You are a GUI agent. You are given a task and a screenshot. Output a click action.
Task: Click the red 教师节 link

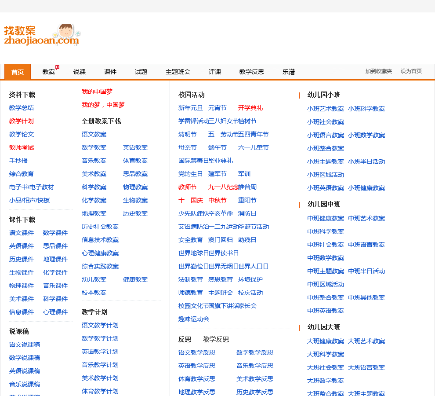point(188,187)
